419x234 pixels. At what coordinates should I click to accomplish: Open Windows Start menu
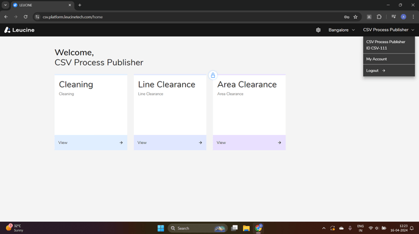pyautogui.click(x=161, y=228)
